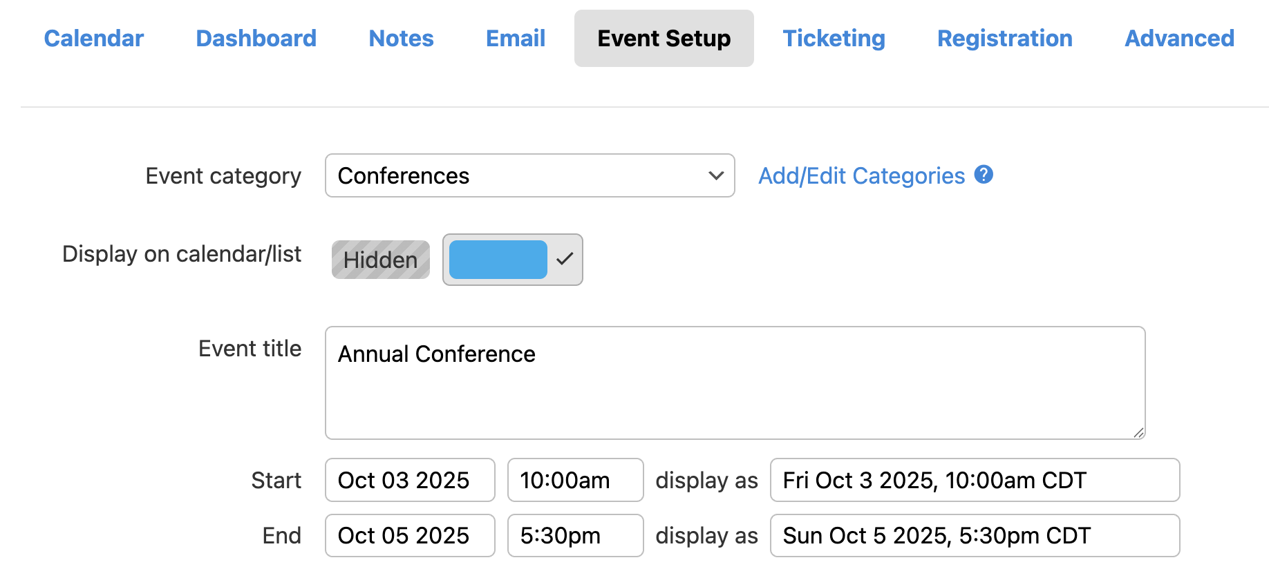1269x569 pixels.
Task: Go to the Notes tab
Action: point(401,38)
